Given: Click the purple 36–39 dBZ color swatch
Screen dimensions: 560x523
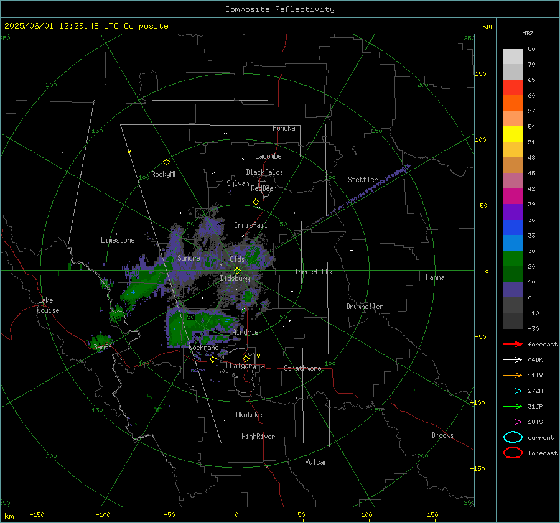Looking at the screenshot, I should (x=513, y=211).
